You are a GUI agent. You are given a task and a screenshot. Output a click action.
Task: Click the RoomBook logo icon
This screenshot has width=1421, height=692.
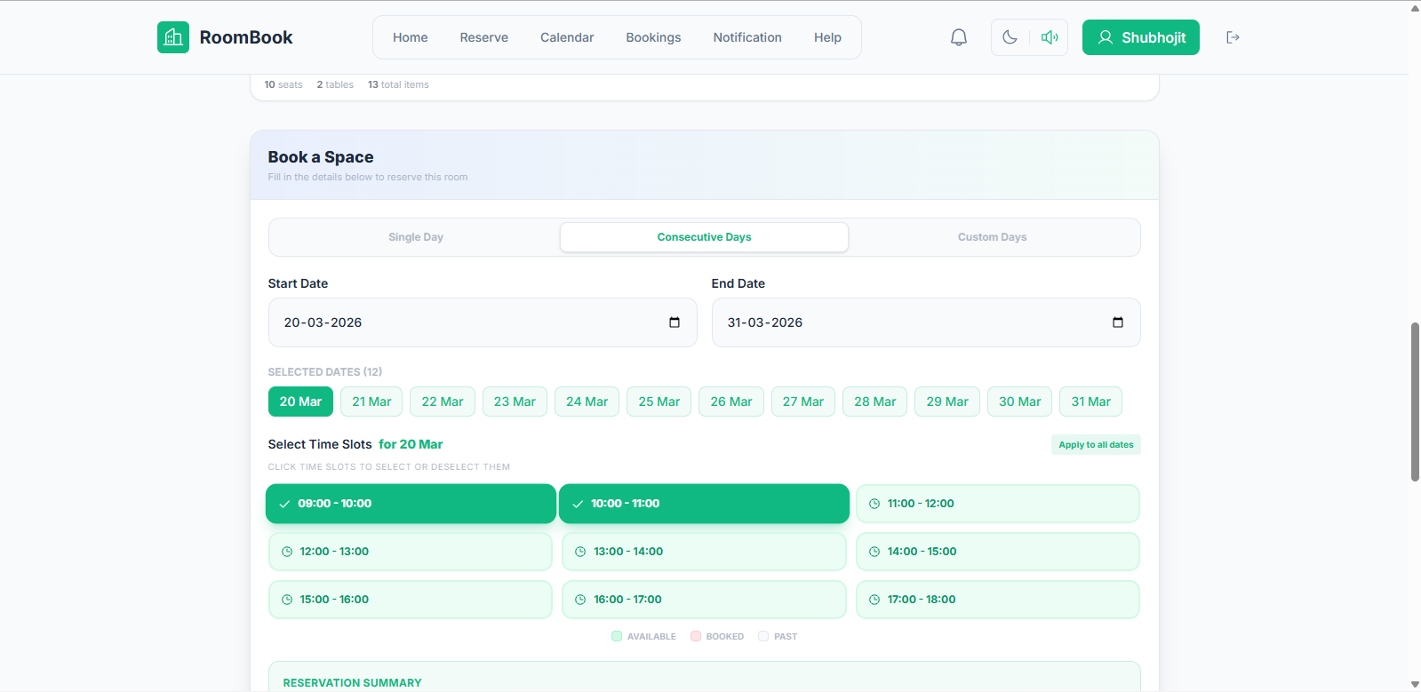[x=173, y=37]
